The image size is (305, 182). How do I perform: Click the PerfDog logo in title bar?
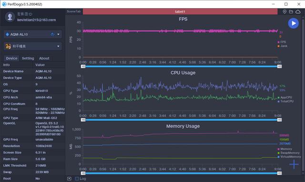[x=4, y=4]
